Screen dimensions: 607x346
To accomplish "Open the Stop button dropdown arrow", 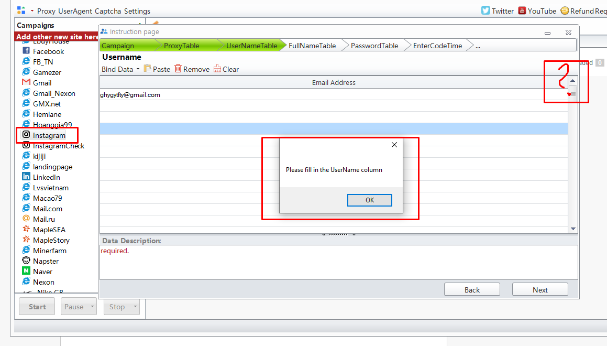I will point(135,307).
